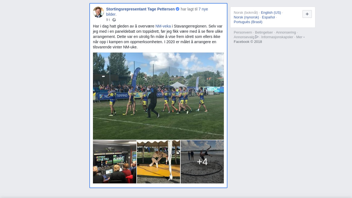Image resolution: width=352 pixels, height=198 pixels.
Task: Click the public globe privacy icon
Action: pos(114,20)
